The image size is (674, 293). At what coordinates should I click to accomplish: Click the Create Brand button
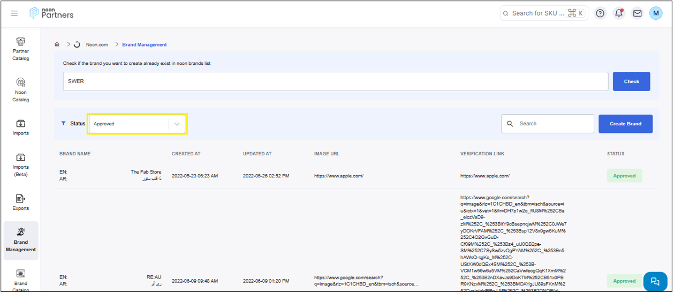625,124
